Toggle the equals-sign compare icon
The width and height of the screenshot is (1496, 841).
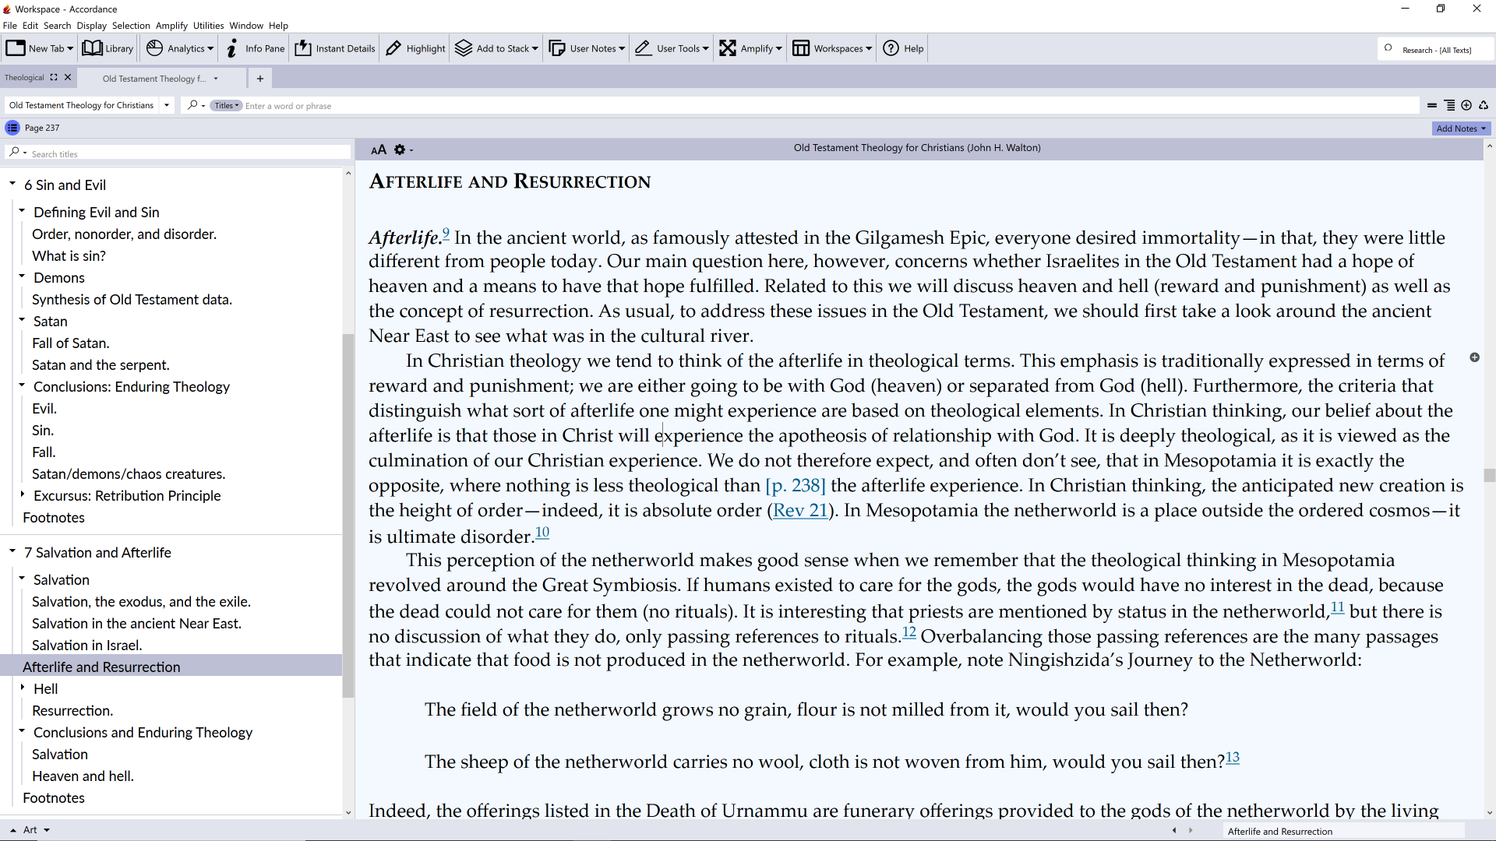point(1432,105)
